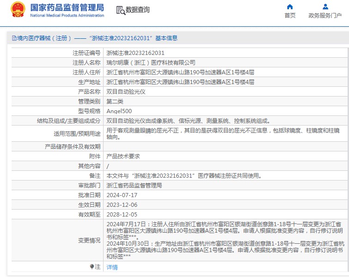Click the 变更情况 row label

[x=89, y=241]
